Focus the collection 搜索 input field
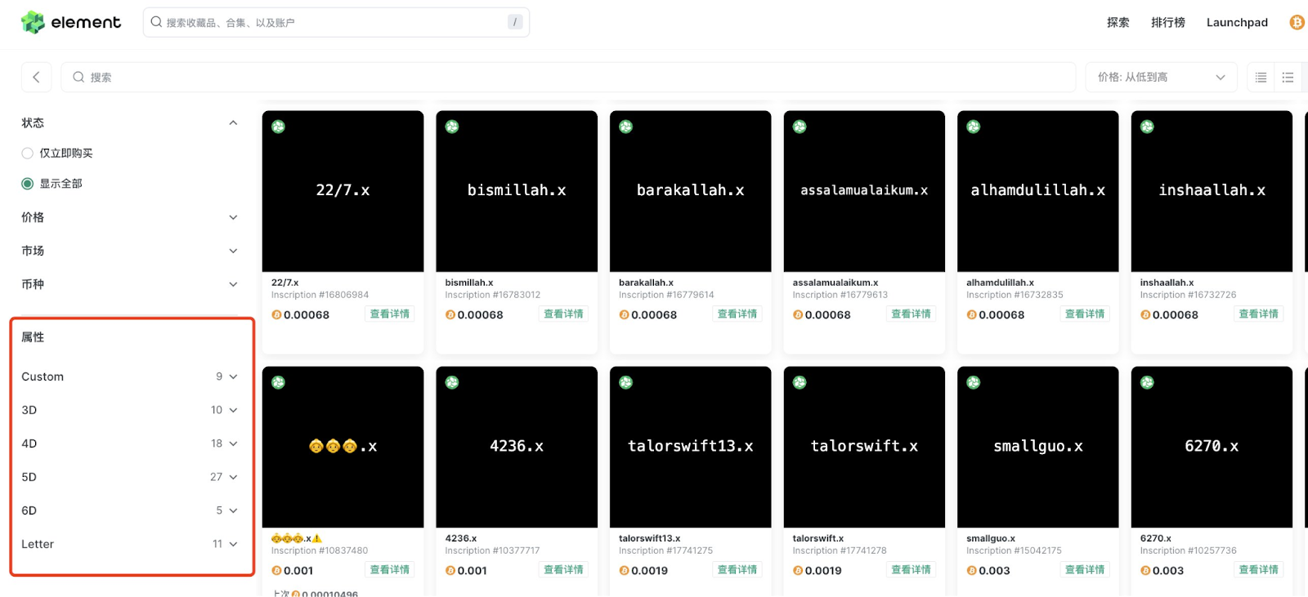Viewport: 1308px width, 597px height. point(568,77)
